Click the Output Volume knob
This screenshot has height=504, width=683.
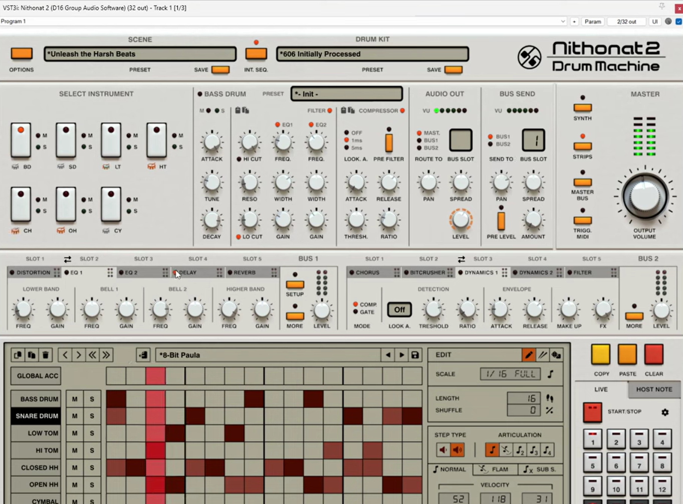[644, 196]
